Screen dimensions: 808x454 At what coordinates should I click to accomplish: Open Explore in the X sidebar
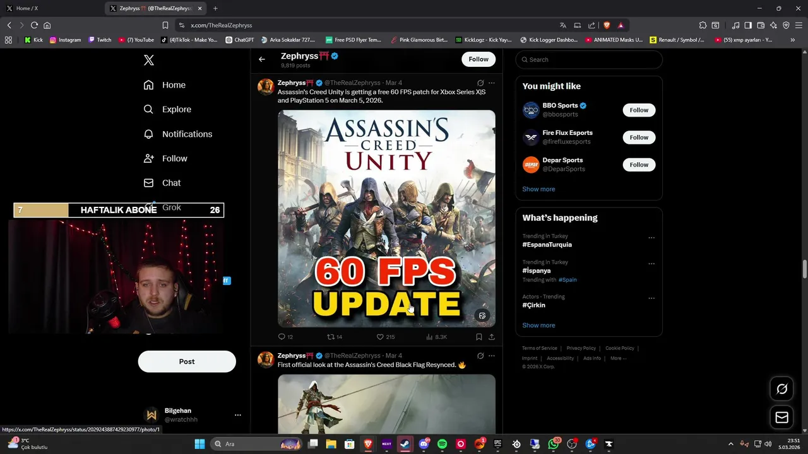[x=167, y=109]
